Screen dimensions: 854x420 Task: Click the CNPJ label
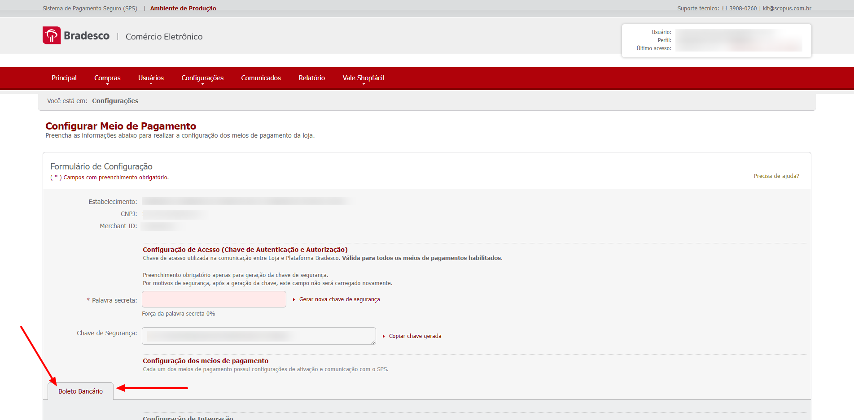tap(129, 214)
